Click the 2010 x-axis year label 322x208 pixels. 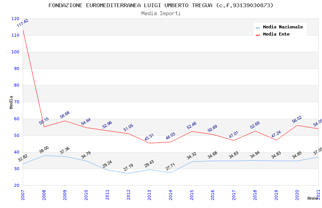click(86, 195)
